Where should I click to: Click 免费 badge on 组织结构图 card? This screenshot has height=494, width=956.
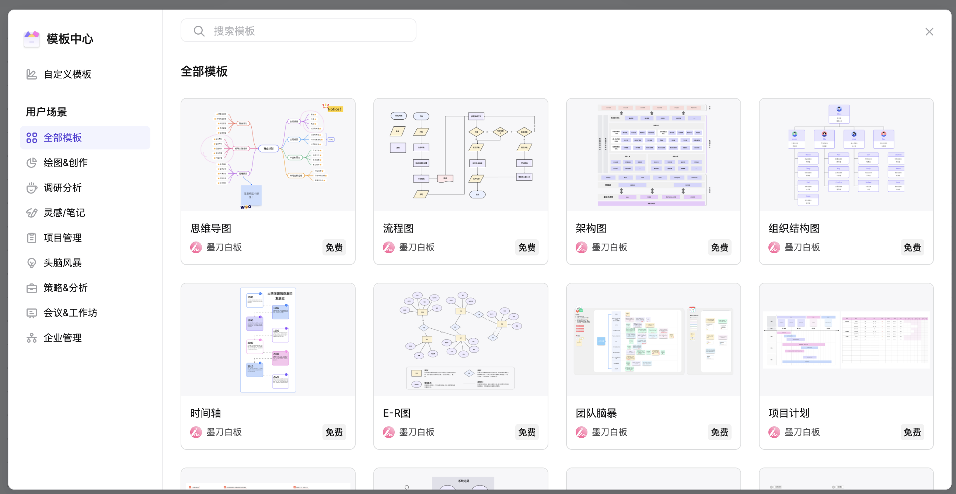(x=912, y=248)
